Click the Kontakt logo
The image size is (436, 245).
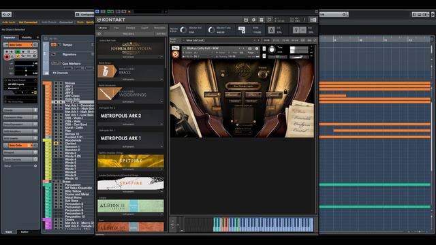pos(111,20)
